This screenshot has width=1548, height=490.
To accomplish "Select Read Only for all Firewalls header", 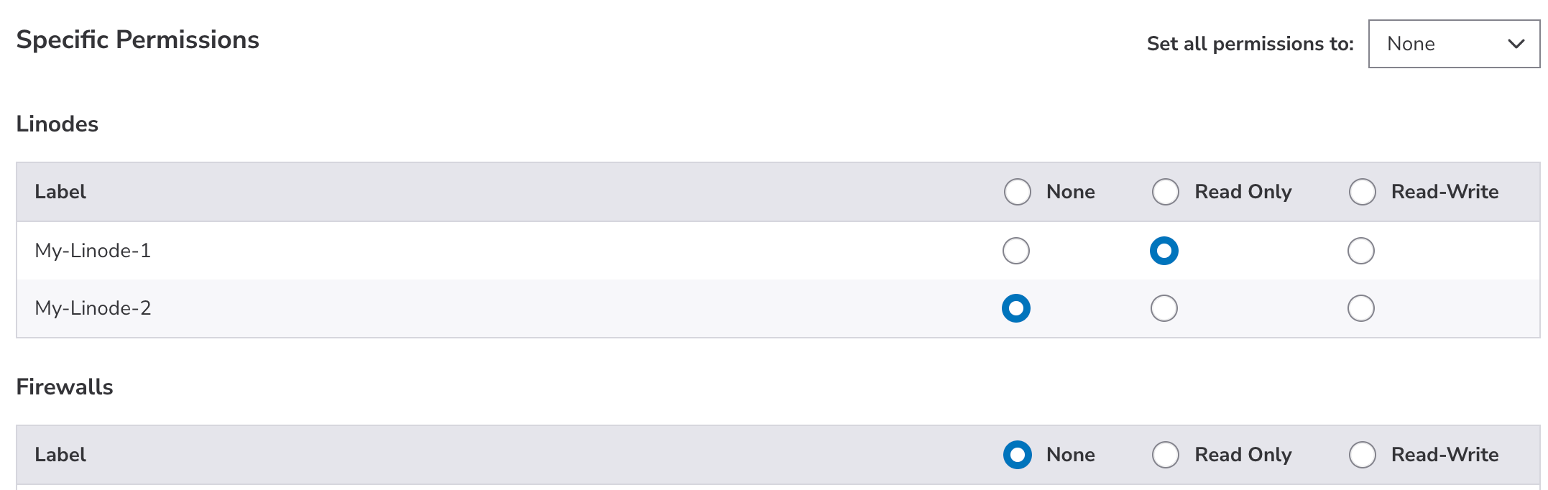I will coord(1165,455).
